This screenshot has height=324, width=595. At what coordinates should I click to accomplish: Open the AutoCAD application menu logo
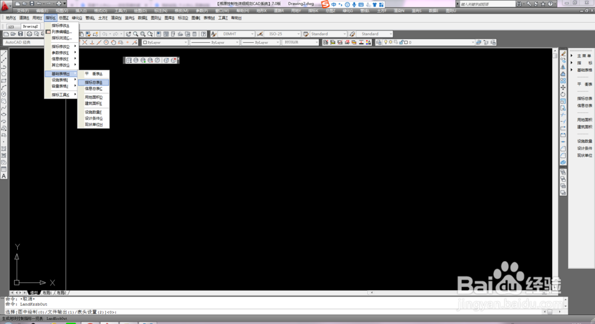click(5, 5)
